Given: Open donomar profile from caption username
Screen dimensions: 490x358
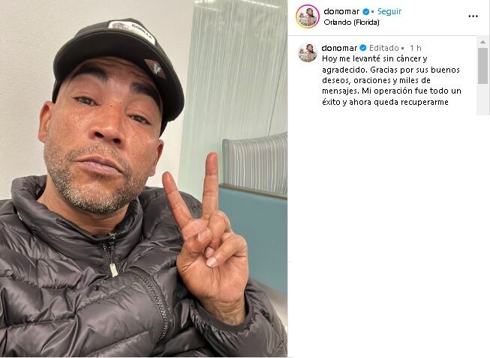Looking at the screenshot, I should 339,48.
